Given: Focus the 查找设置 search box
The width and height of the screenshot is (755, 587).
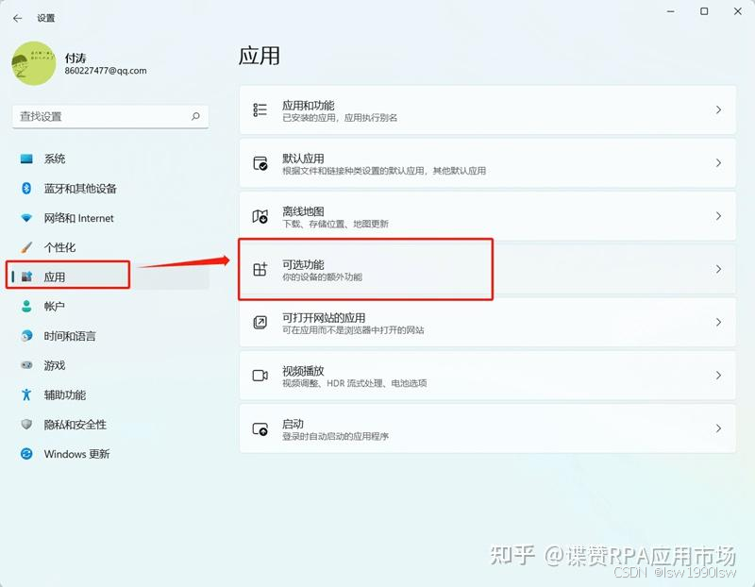Looking at the screenshot, I should pyautogui.click(x=110, y=116).
